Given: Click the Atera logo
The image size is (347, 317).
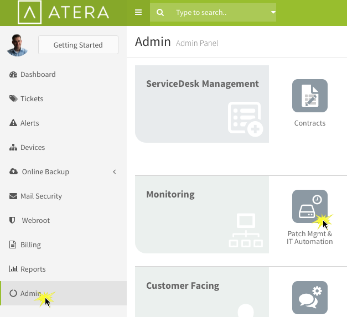Looking at the screenshot, I should click(x=63, y=12).
